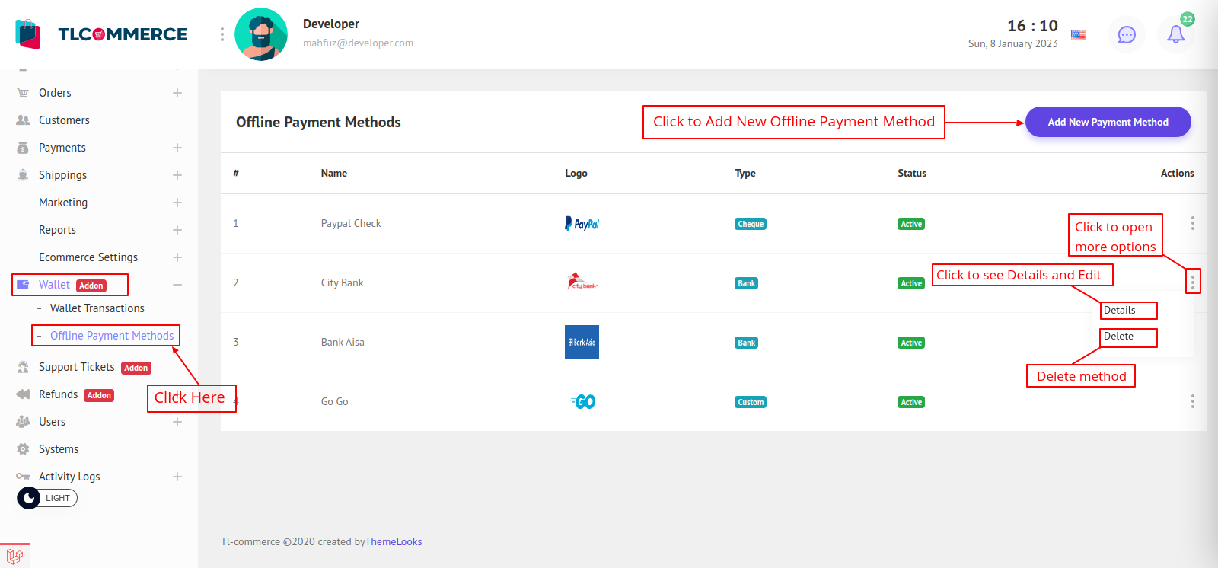Open more options for Paypal Check row
Image resolution: width=1218 pixels, height=568 pixels.
point(1192,223)
